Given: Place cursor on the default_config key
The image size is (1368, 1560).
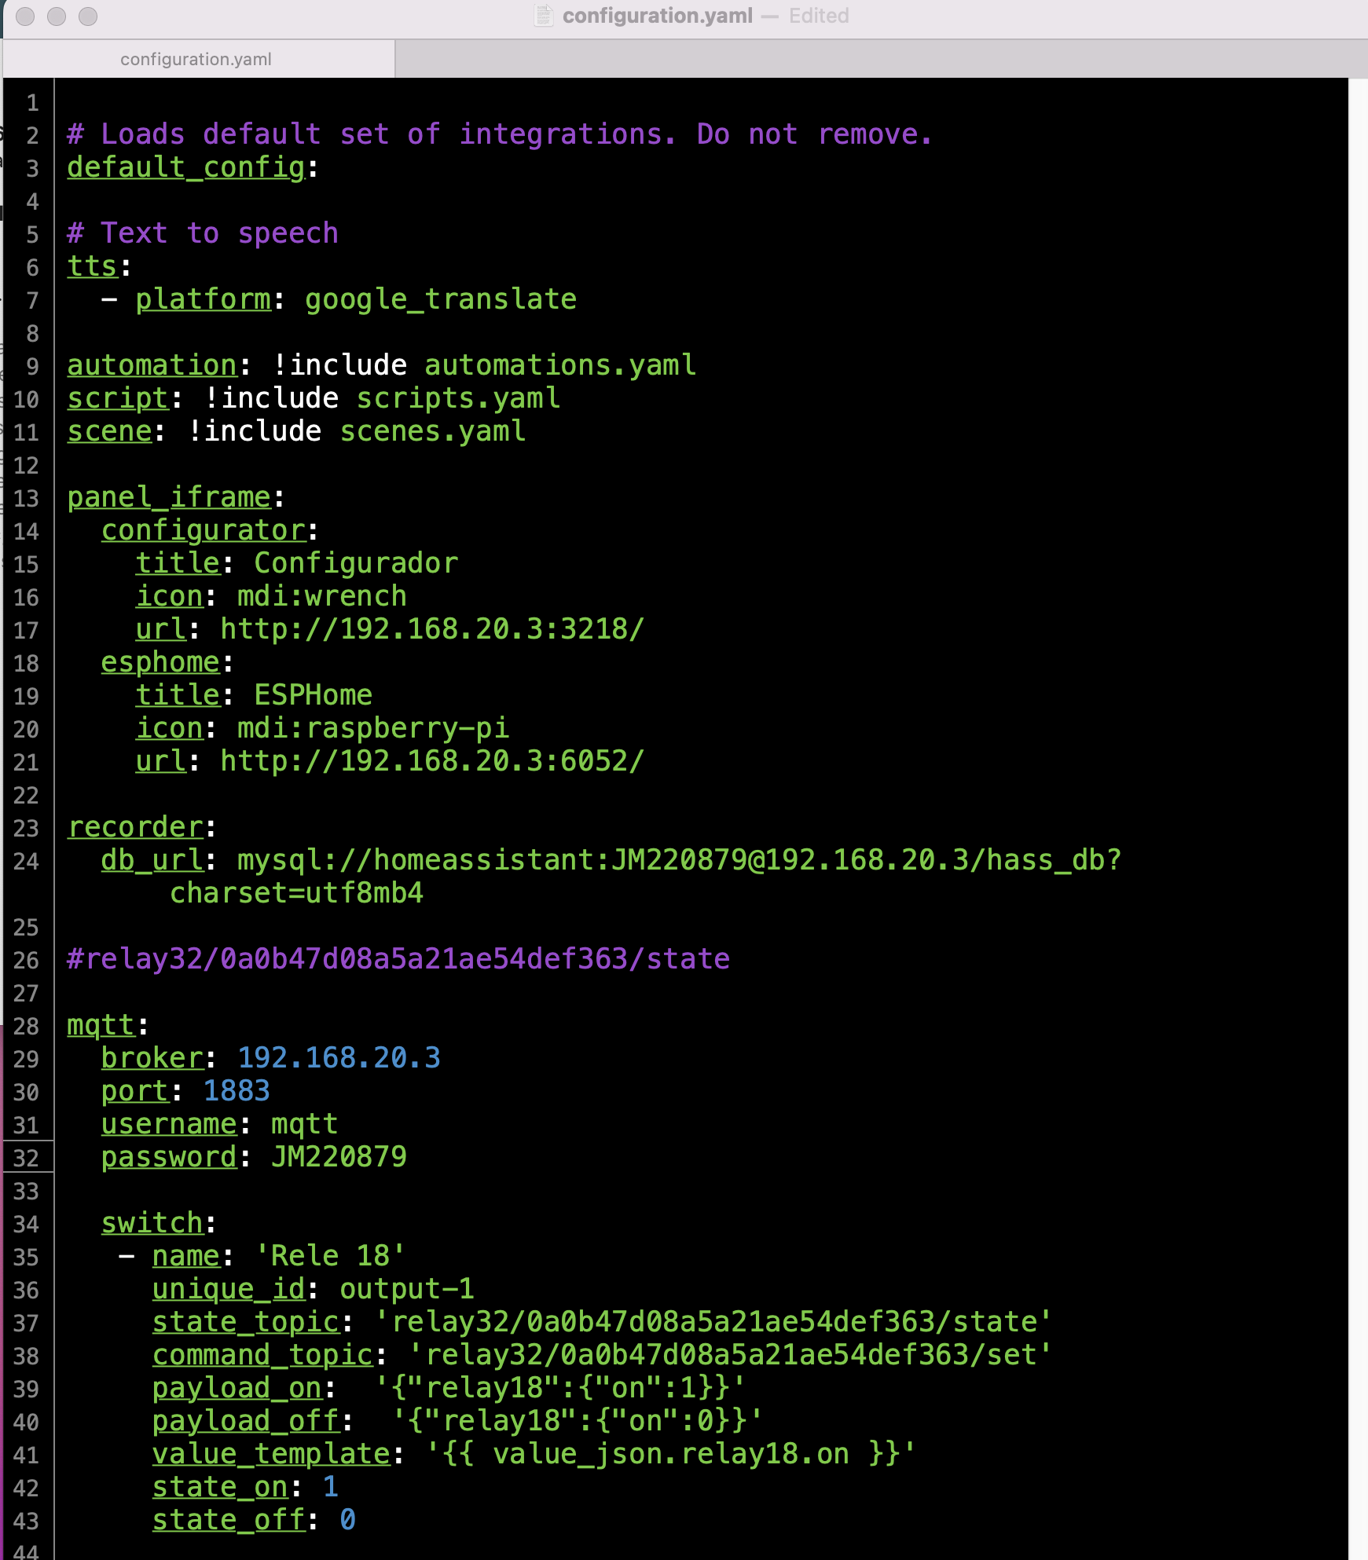Looking at the screenshot, I should click(185, 167).
